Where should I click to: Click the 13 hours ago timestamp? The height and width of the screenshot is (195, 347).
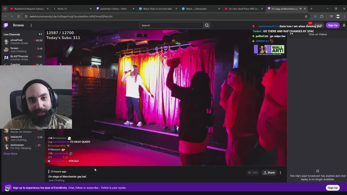pos(58,171)
